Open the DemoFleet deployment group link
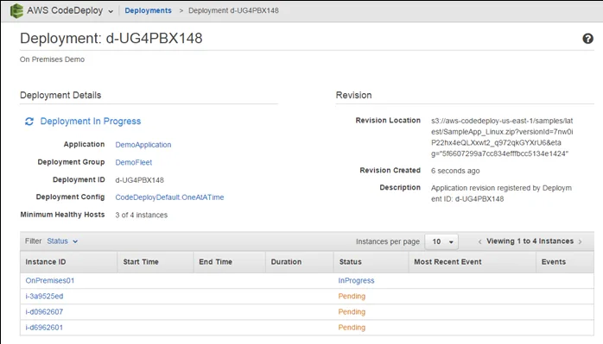Viewport: 603px width, 344px height. tap(133, 162)
